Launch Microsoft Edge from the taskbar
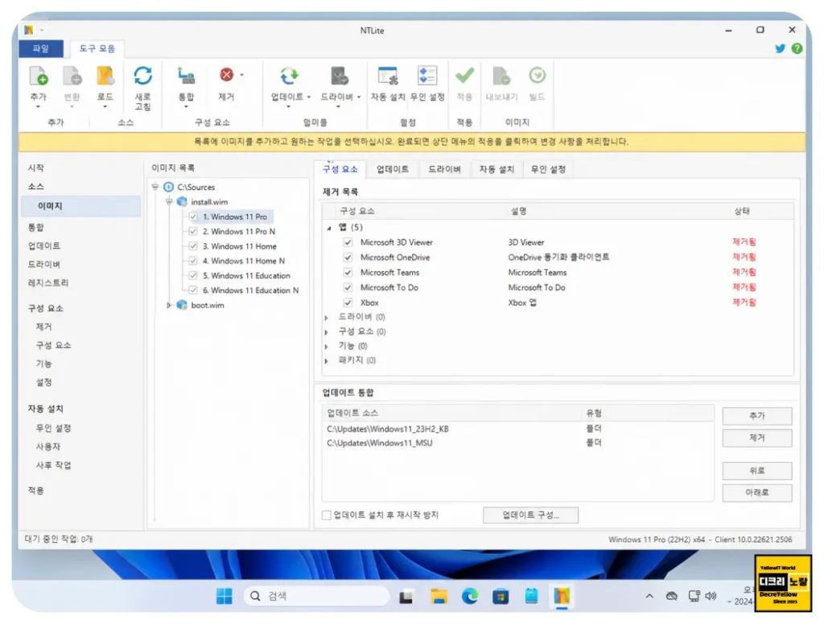This screenshot has width=824, height=624. pyautogui.click(x=470, y=596)
